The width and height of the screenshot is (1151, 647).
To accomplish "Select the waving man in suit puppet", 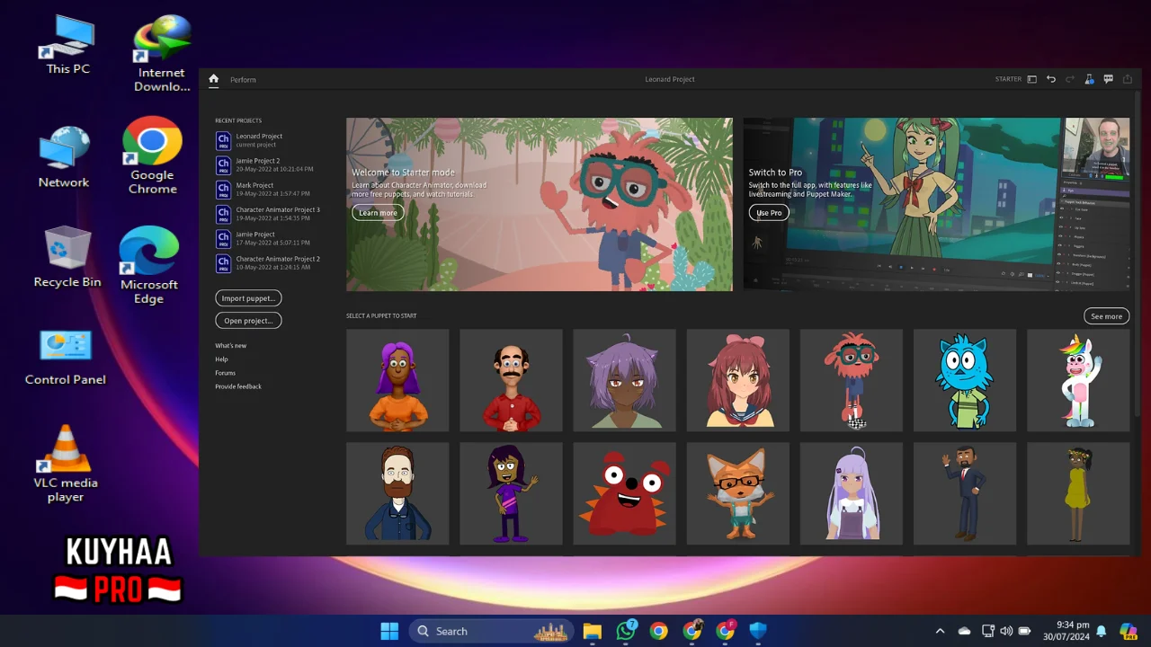I will point(965,493).
